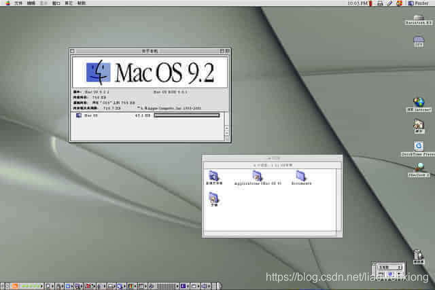
Task: Select the Sherlock 2 icon
Action: tap(419, 170)
